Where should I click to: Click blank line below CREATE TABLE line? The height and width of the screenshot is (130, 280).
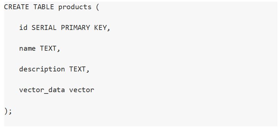tap(141, 17)
